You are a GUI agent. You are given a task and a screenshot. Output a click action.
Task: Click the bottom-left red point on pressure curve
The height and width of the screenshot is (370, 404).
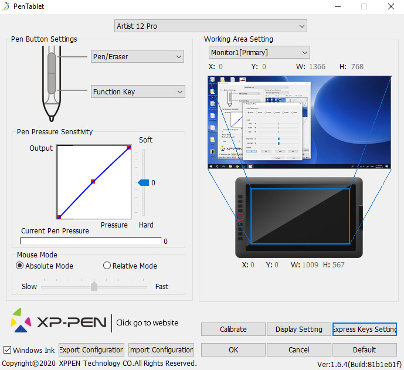click(x=59, y=217)
